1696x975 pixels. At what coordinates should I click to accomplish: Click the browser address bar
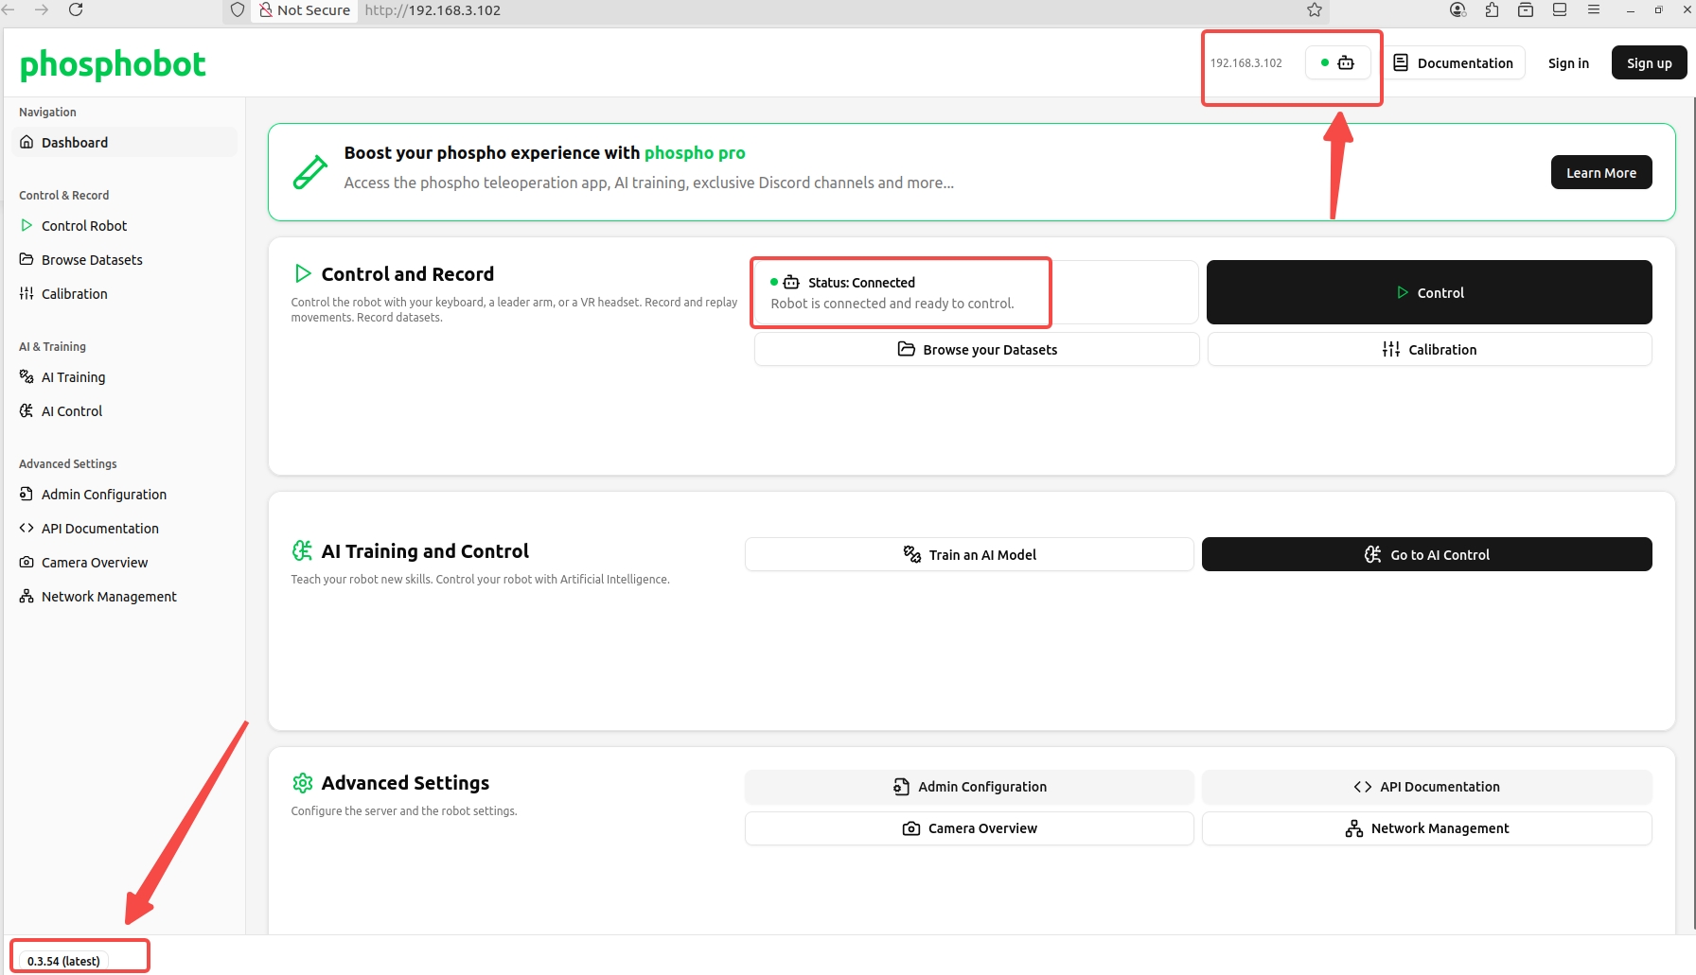point(776,10)
